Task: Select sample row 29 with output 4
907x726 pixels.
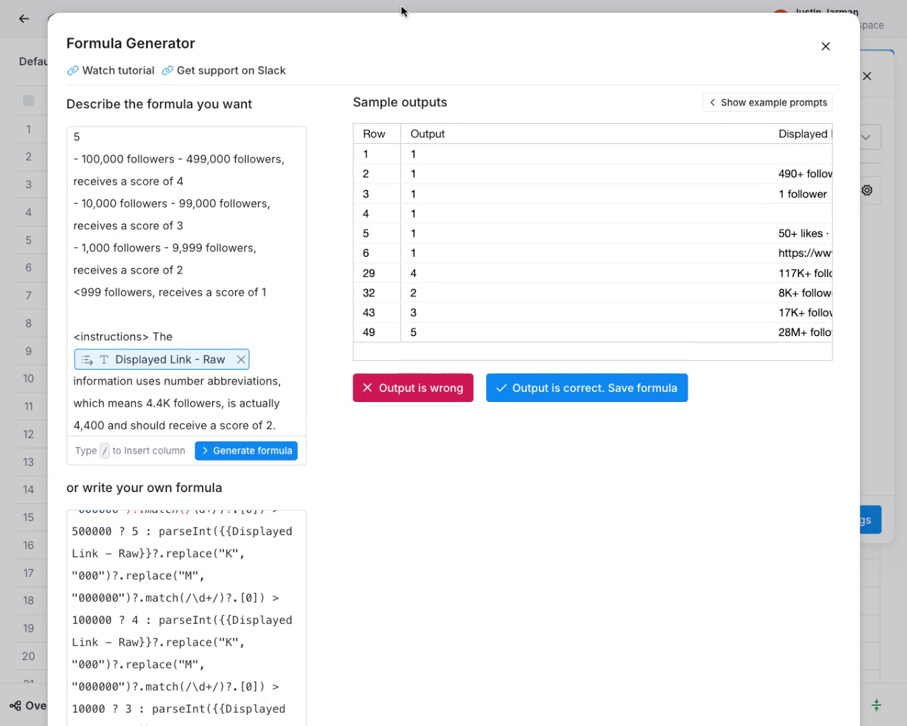Action: (592, 273)
